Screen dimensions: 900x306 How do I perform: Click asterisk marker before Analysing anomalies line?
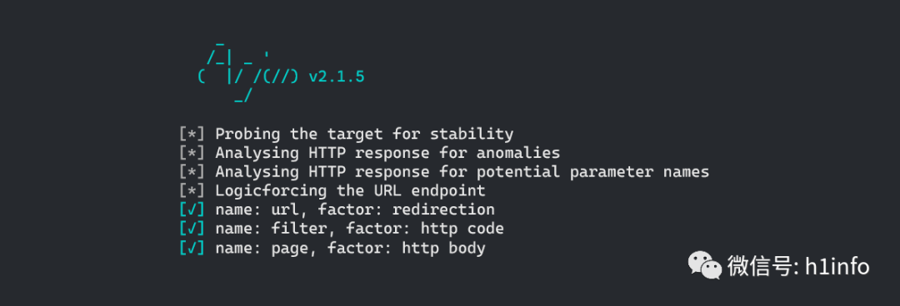(x=192, y=154)
